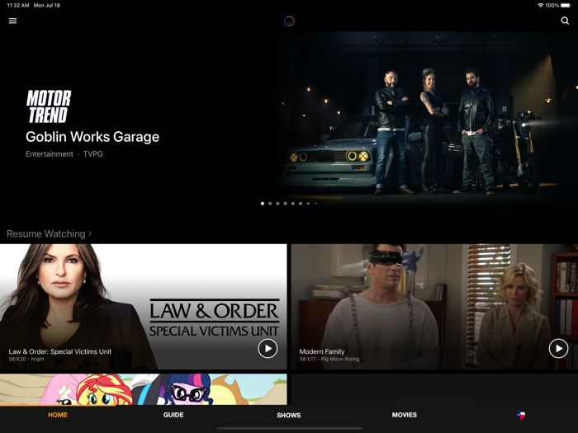Tap the 'Modern Family' title text

[x=322, y=351]
